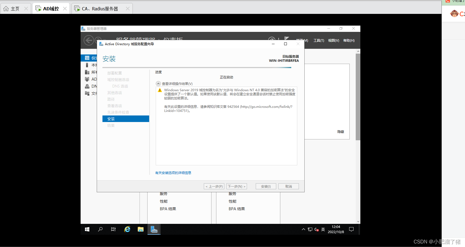Click the muted volume tray icon
The height and width of the screenshot is (247, 465).
pos(317,229)
